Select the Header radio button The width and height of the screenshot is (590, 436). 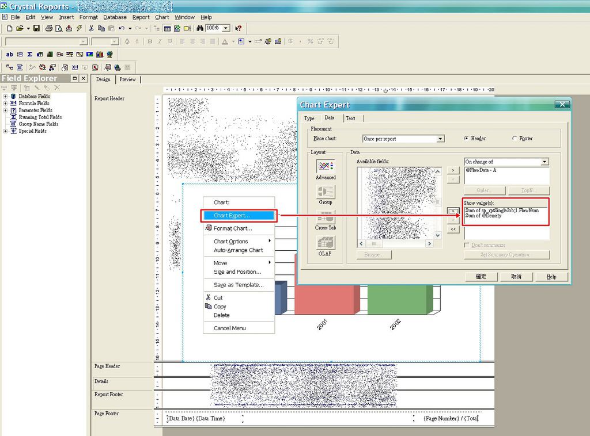point(467,139)
